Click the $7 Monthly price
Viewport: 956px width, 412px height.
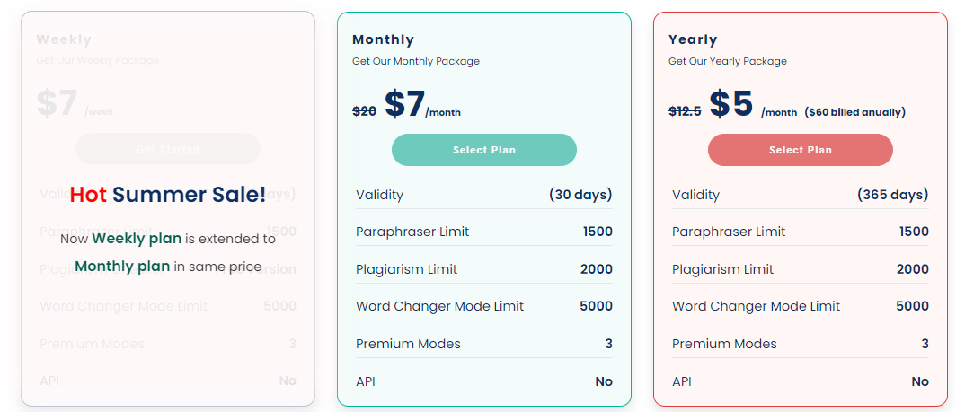click(404, 104)
